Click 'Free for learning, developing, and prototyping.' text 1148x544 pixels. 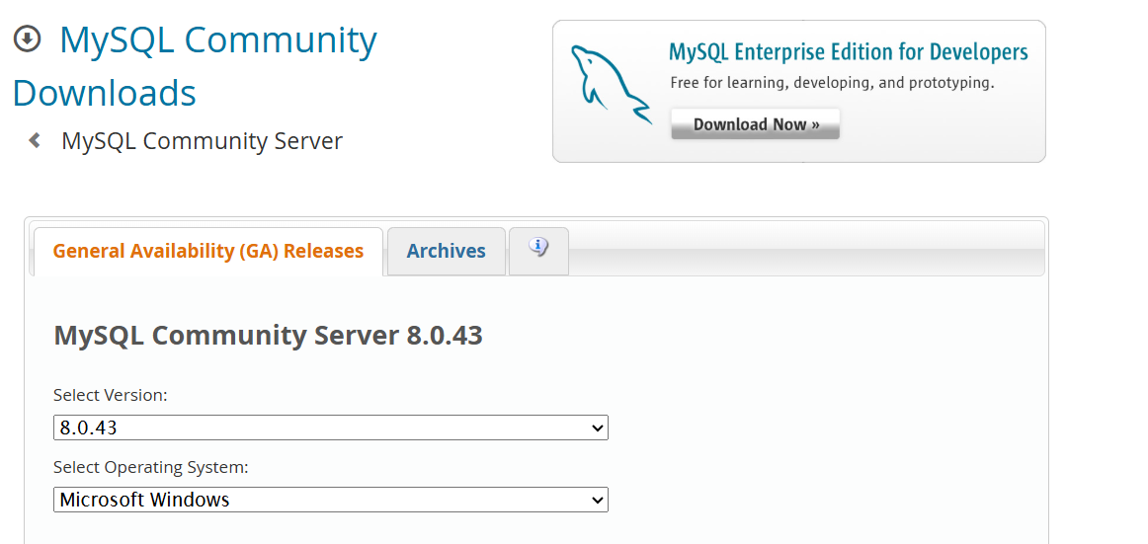(x=833, y=83)
